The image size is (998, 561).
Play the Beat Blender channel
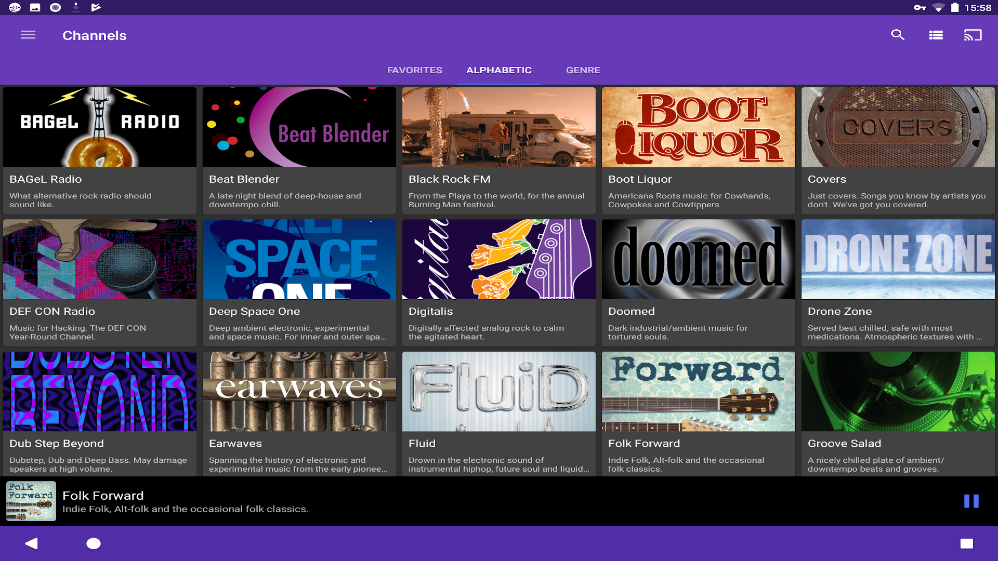(x=299, y=151)
